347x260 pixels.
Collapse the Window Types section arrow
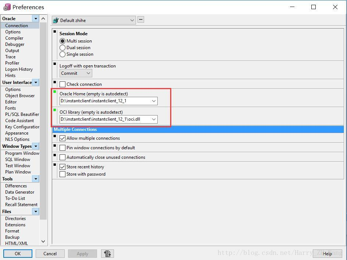click(x=36, y=146)
